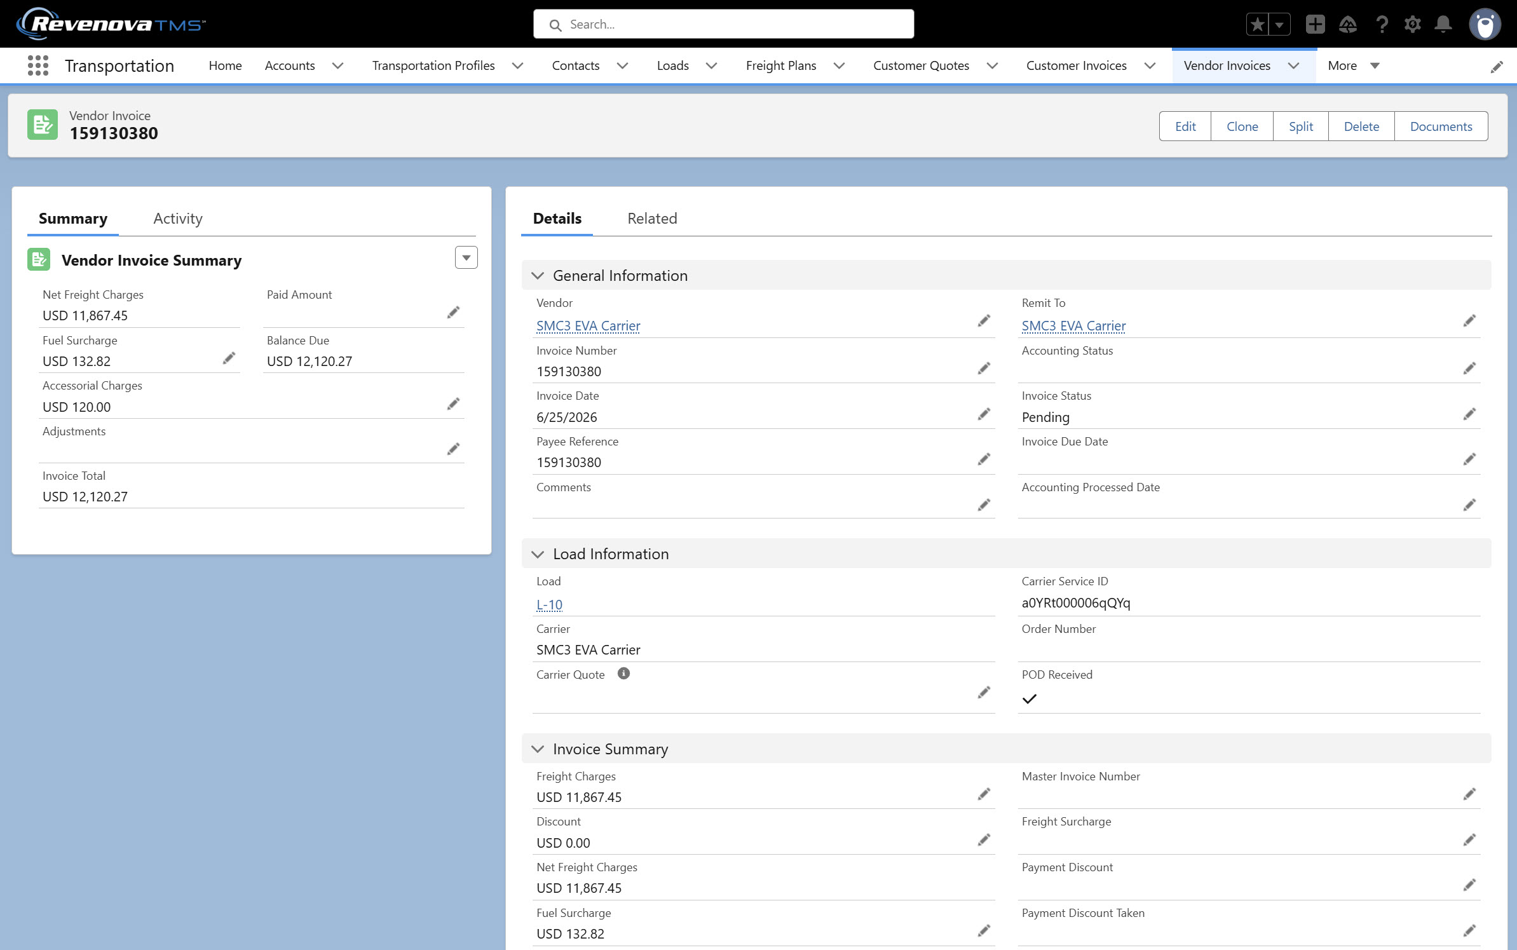Open the Vendor Invoice Summary actions dropdown

(466, 257)
